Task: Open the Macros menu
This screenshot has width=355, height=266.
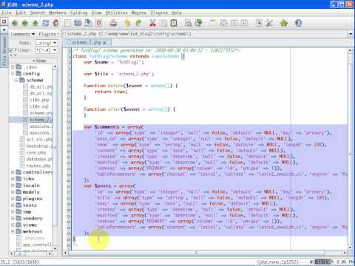Action: [139, 13]
